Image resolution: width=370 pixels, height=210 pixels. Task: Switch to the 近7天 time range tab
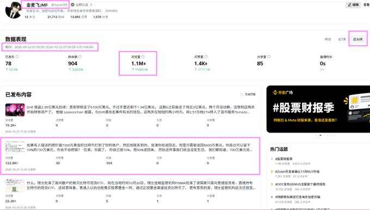tap(342, 39)
